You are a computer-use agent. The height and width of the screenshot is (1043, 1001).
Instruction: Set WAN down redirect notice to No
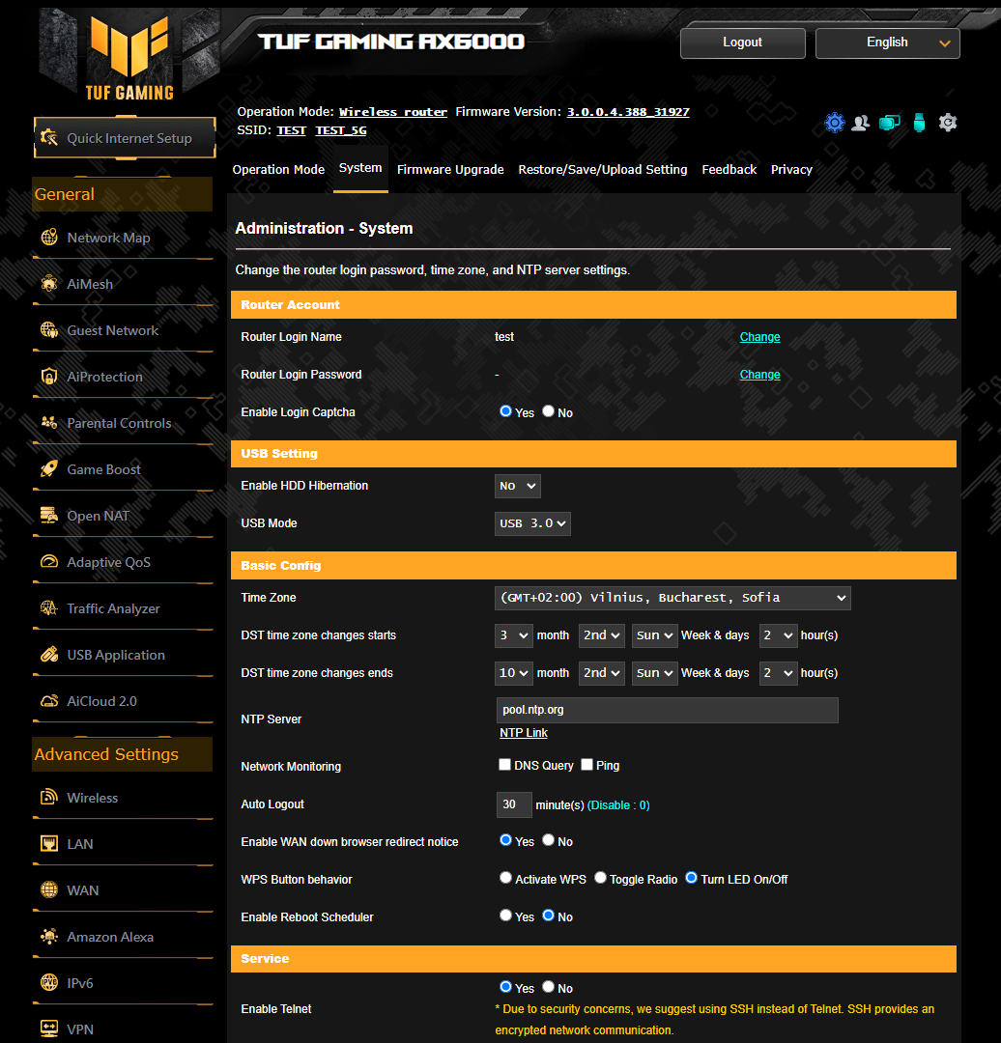pos(549,840)
